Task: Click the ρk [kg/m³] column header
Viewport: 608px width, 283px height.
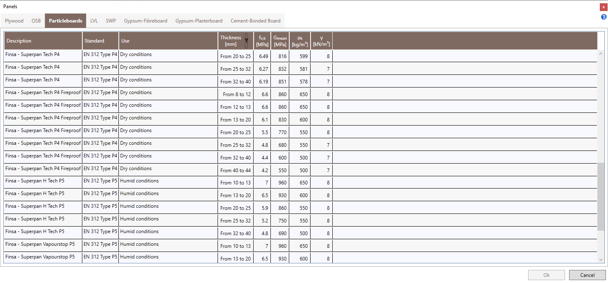Action: pos(300,41)
